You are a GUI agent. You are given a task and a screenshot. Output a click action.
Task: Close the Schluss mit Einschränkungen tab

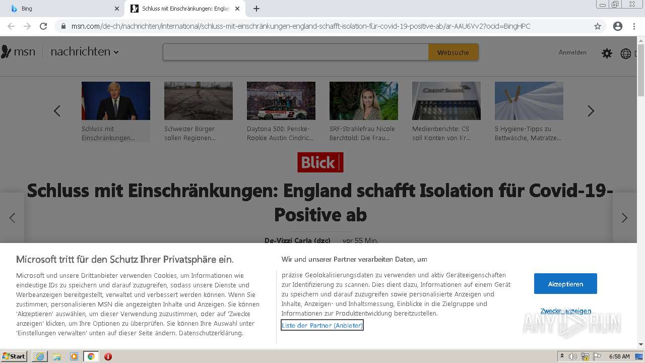pyautogui.click(x=237, y=9)
